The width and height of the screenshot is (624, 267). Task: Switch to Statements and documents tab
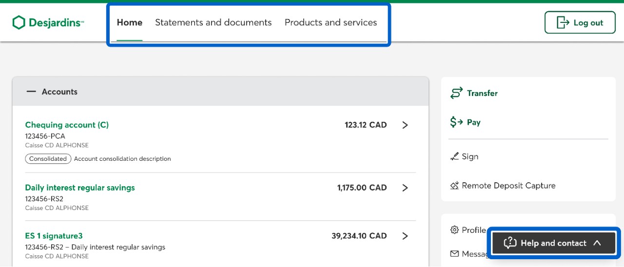tap(213, 22)
